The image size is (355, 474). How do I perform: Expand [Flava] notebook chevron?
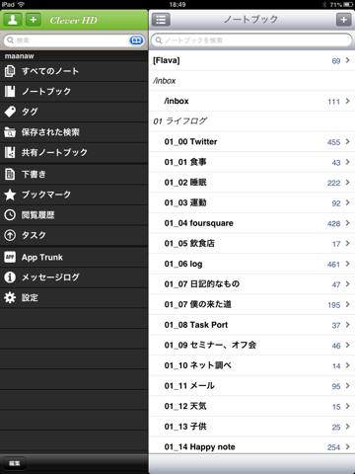pos(347,60)
